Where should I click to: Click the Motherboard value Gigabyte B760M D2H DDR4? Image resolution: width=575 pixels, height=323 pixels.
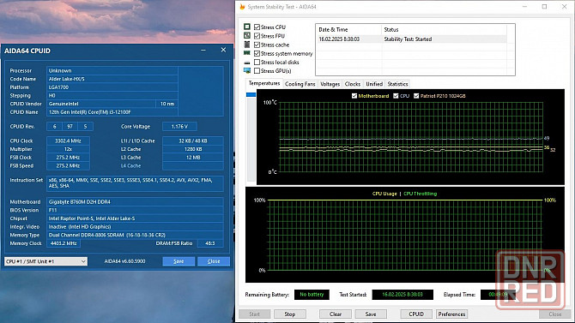click(135, 202)
